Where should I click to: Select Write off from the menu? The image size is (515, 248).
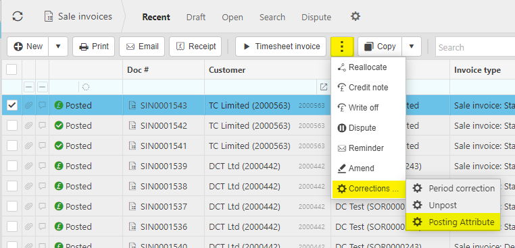(368, 107)
